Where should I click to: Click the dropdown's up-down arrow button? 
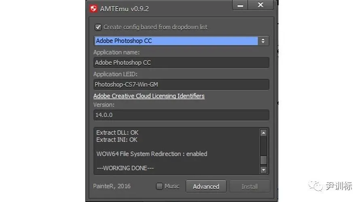point(263,41)
